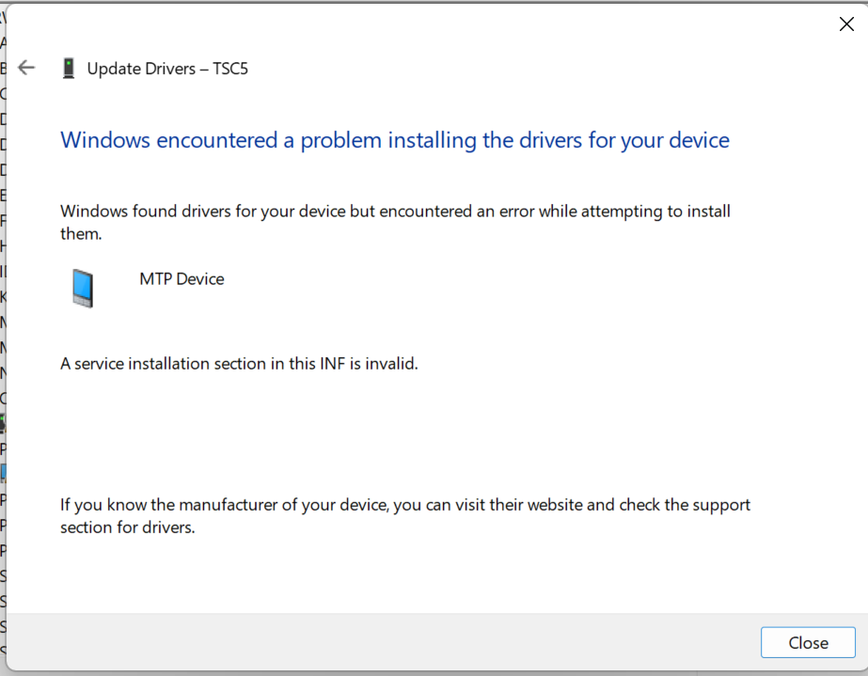Image resolution: width=868 pixels, height=676 pixels.
Task: Click the MTP Device phone icon
Action: click(83, 288)
